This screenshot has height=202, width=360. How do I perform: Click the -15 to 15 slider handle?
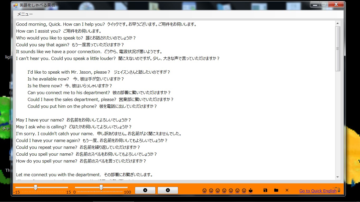(x=36, y=187)
